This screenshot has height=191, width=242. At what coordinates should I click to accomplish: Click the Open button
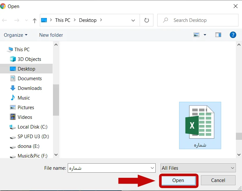click(x=178, y=180)
